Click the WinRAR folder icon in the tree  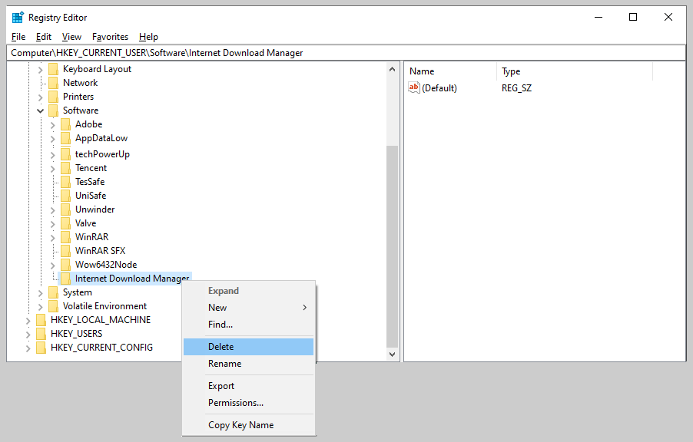coord(65,236)
